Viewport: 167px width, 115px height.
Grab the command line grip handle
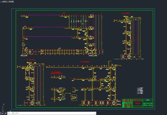click(x=1, y=113)
